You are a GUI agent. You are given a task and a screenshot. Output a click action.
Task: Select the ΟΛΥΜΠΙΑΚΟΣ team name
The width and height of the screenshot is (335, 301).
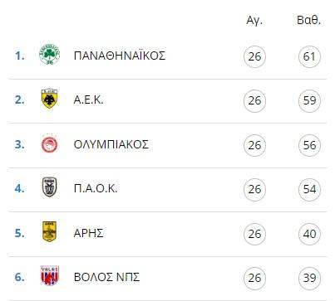tap(111, 144)
